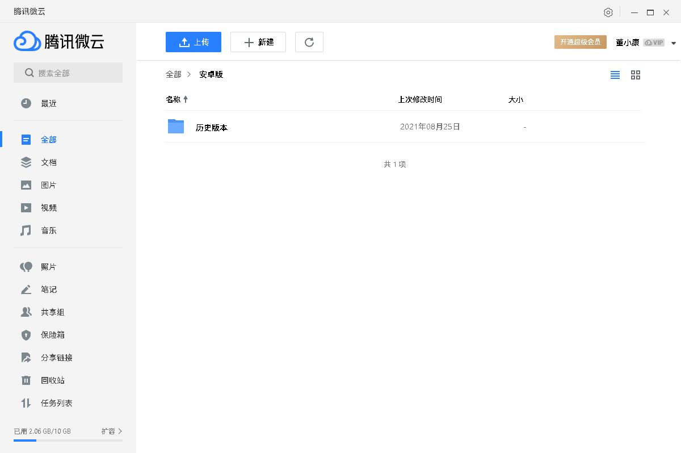681x453 pixels.
Task: Switch to list view mode
Action: tap(615, 74)
